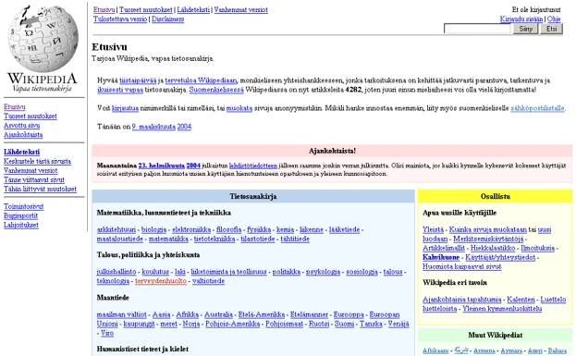Image resolution: width=576 pixels, height=356 pixels.
Task: Open Tulostettava versio link
Action: pyautogui.click(x=120, y=19)
